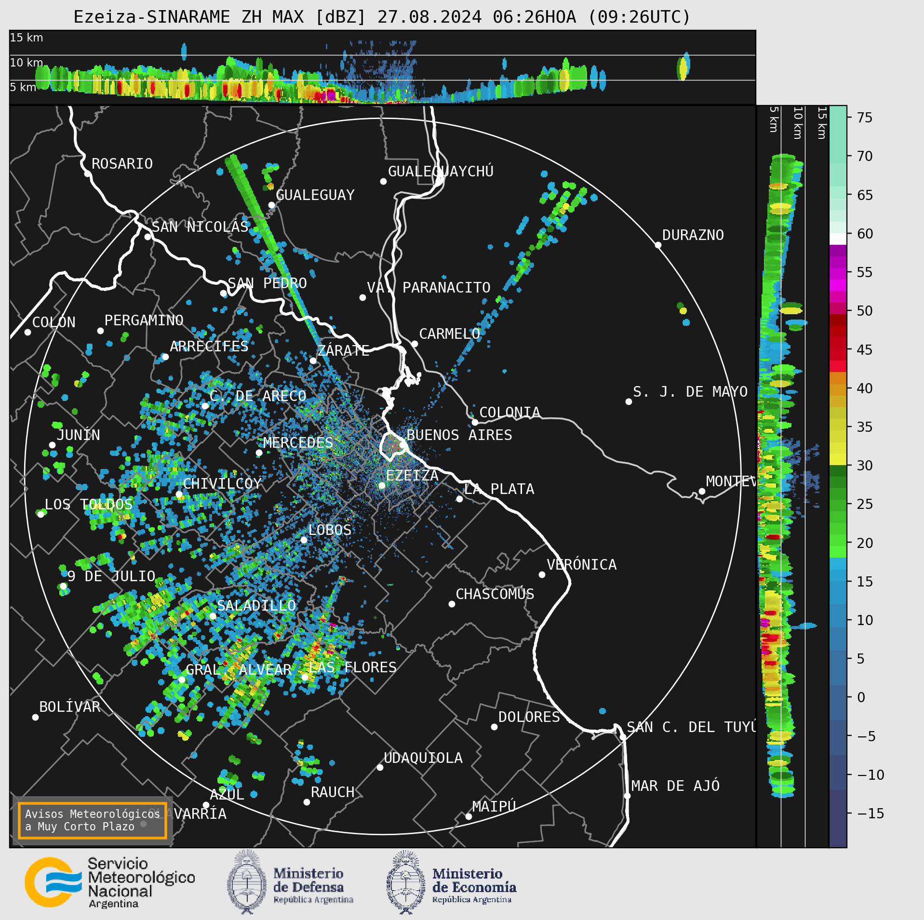Click the DOLORES city label
The height and width of the screenshot is (920, 924).
pos(529,717)
